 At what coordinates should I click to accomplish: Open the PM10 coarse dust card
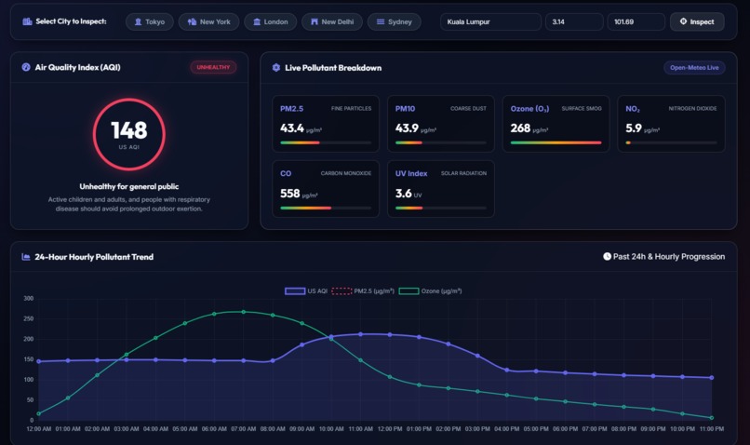coord(441,124)
